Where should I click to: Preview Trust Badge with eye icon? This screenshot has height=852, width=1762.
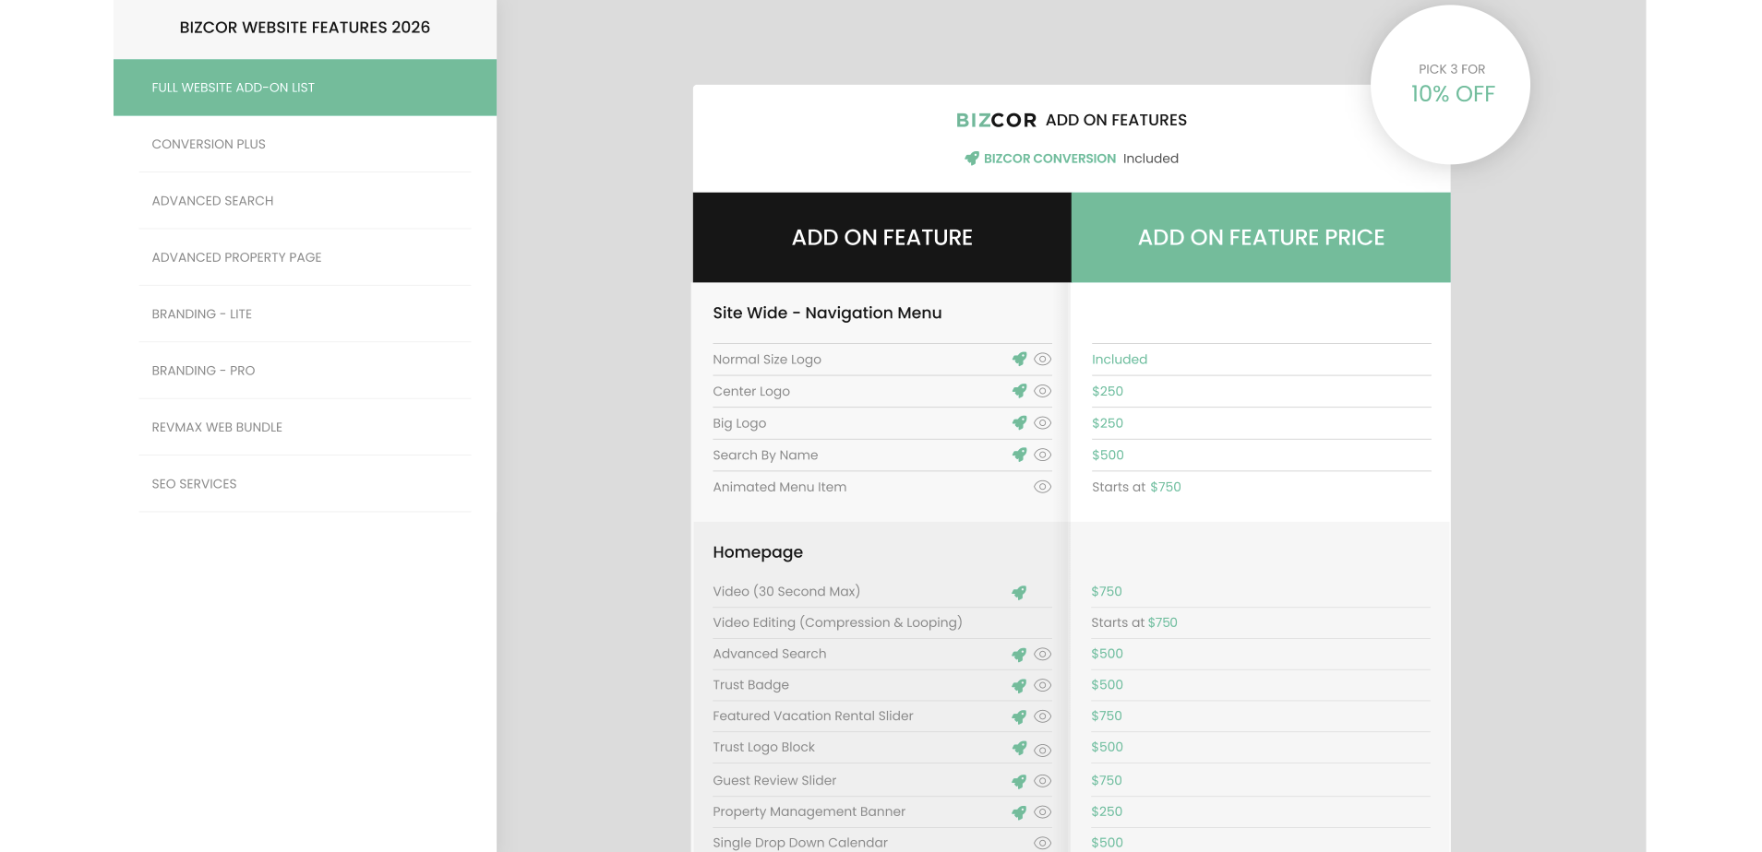1043,685
